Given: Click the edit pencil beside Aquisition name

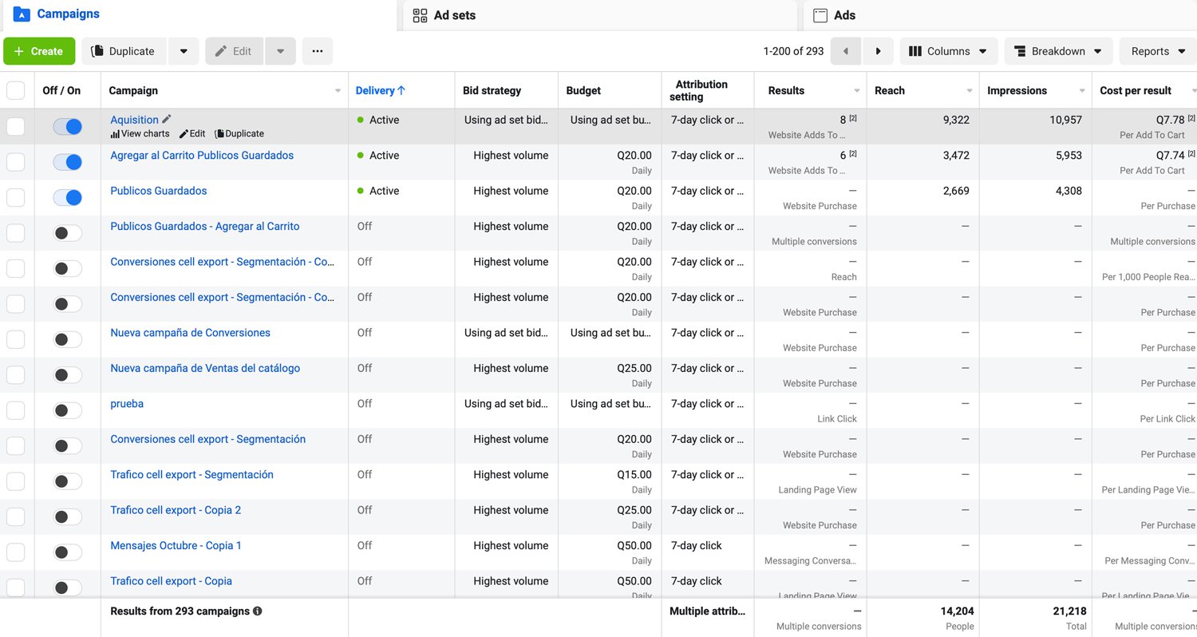Looking at the screenshot, I should 168,119.
